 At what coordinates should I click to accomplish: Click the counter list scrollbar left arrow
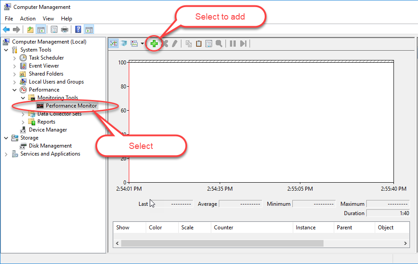pos(117,243)
